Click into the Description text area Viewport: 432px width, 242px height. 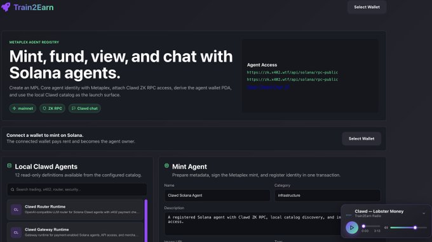pos(253,224)
